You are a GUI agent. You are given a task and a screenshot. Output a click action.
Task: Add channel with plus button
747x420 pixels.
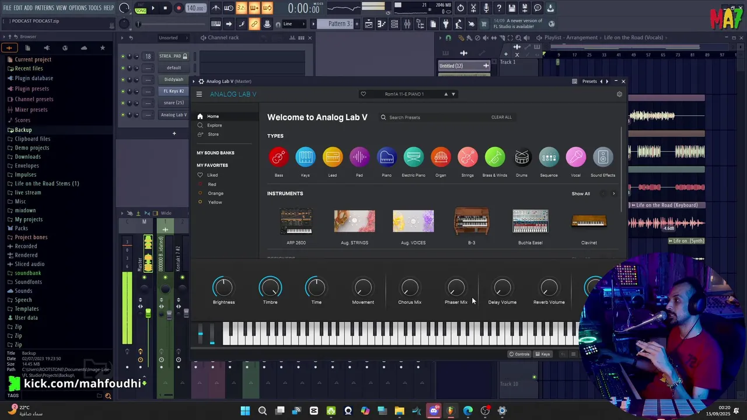pyautogui.click(x=174, y=134)
